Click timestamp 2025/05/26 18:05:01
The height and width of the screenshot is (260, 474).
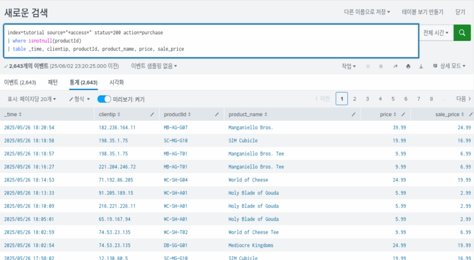tap(29, 219)
